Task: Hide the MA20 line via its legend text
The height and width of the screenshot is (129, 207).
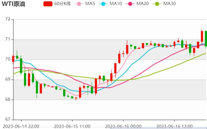Action: point(143,4)
